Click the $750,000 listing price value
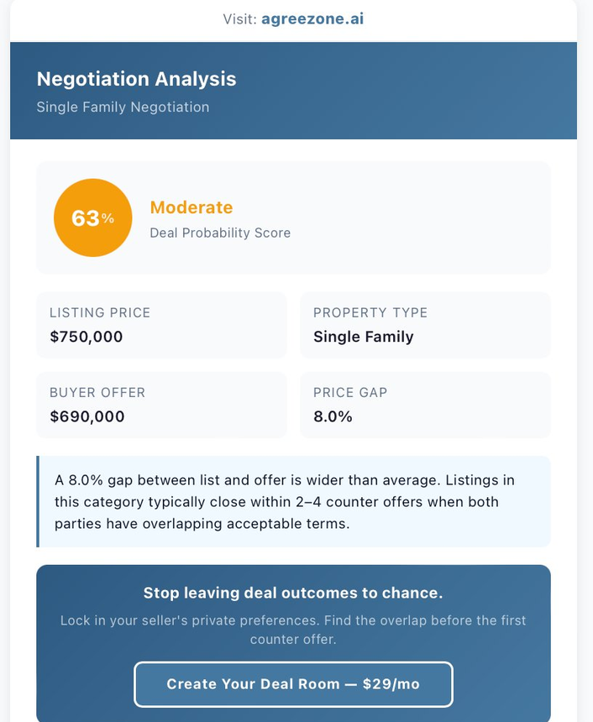Screen dimensions: 593x722 [x=87, y=337]
